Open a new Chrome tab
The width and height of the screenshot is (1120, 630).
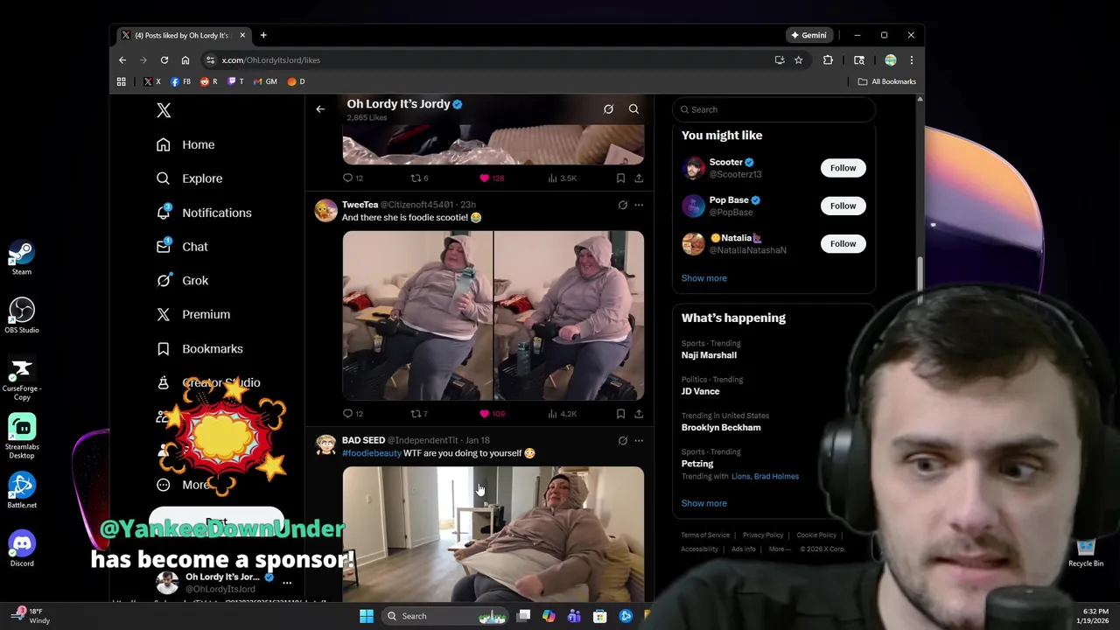[x=263, y=35]
